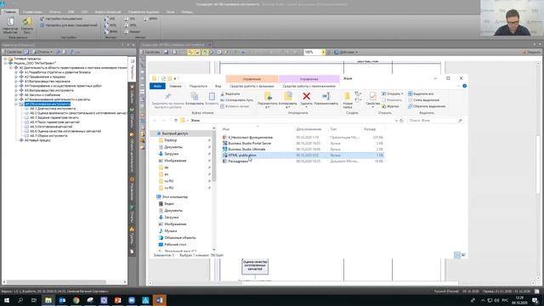Screen dimensions: 544x306
Task: Open Word from the taskbar
Action: (159, 300)
